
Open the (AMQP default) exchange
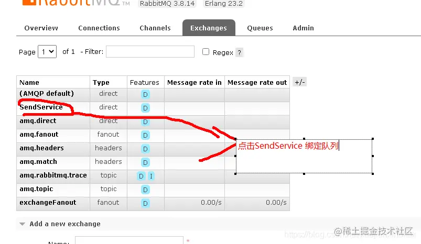(47, 94)
